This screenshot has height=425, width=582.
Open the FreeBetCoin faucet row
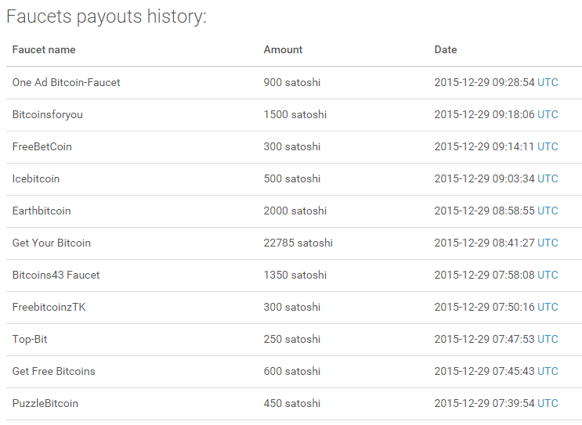click(42, 146)
